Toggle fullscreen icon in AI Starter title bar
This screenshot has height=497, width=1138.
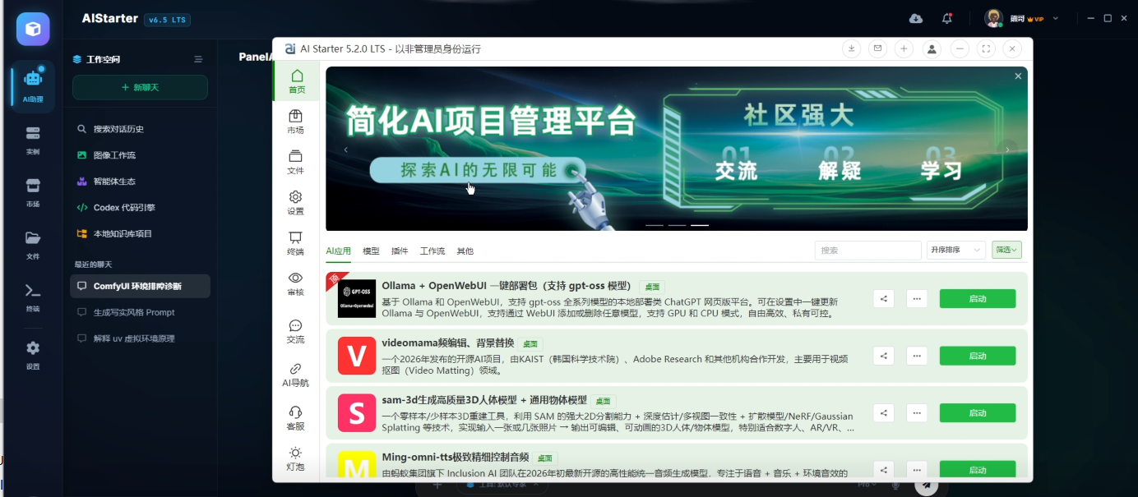tap(986, 48)
